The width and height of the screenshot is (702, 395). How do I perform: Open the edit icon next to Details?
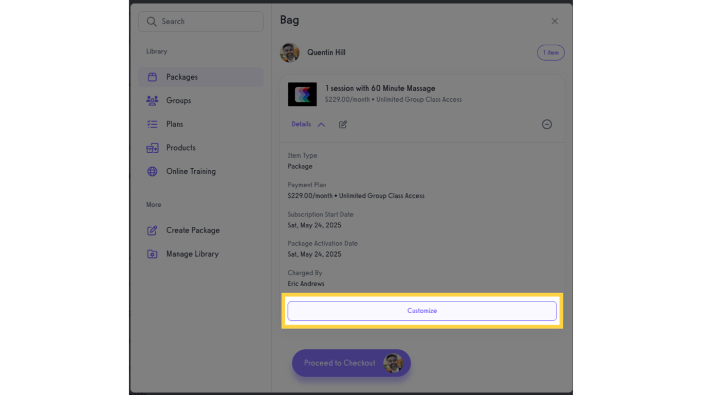[343, 124]
